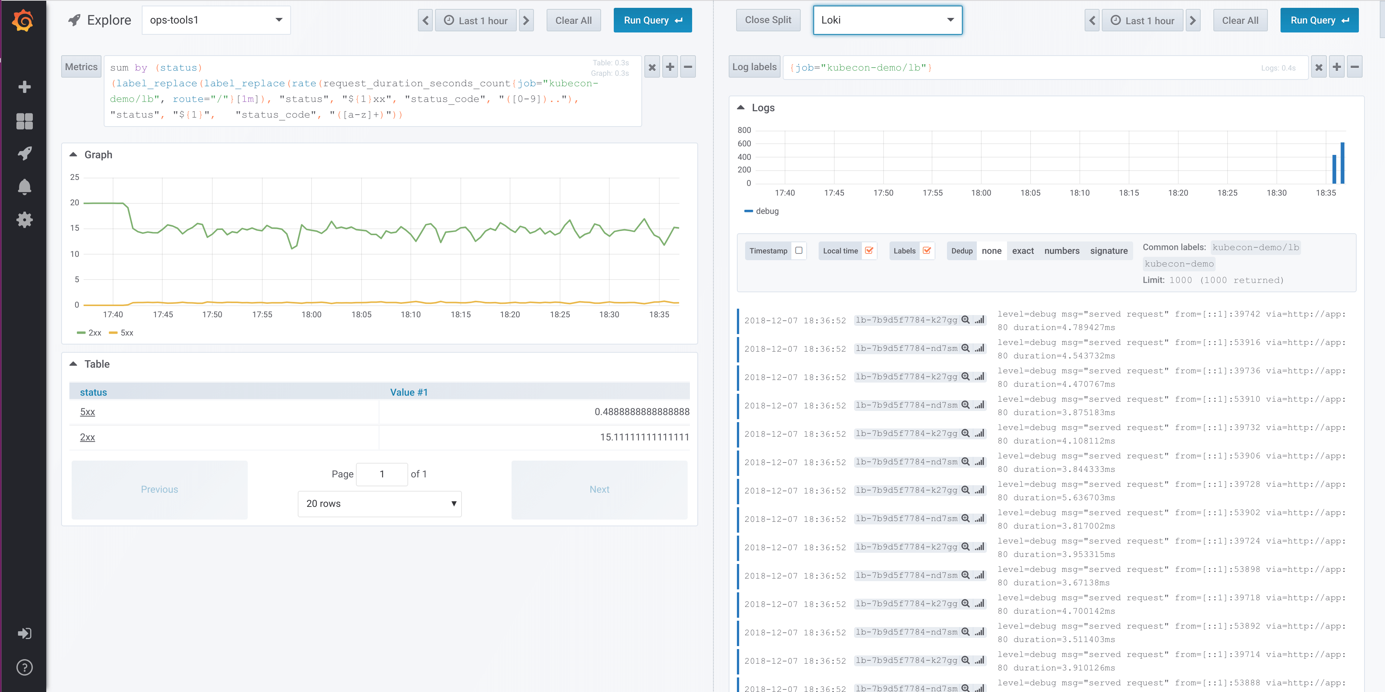Click the Create plus icon in sidebar
The width and height of the screenshot is (1385, 692).
(x=24, y=87)
